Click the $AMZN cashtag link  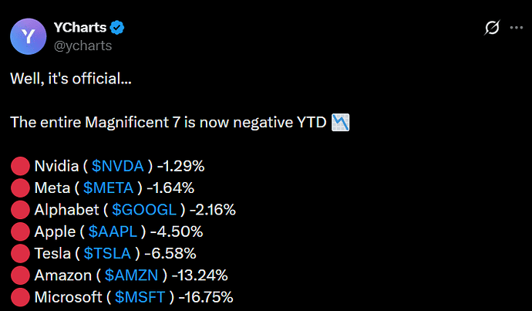click(x=130, y=275)
